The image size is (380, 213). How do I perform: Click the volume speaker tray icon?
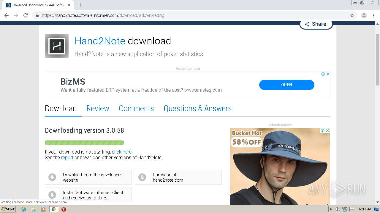click(x=338, y=209)
